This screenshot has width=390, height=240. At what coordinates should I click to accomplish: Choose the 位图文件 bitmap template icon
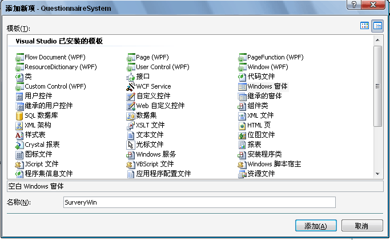point(242,135)
